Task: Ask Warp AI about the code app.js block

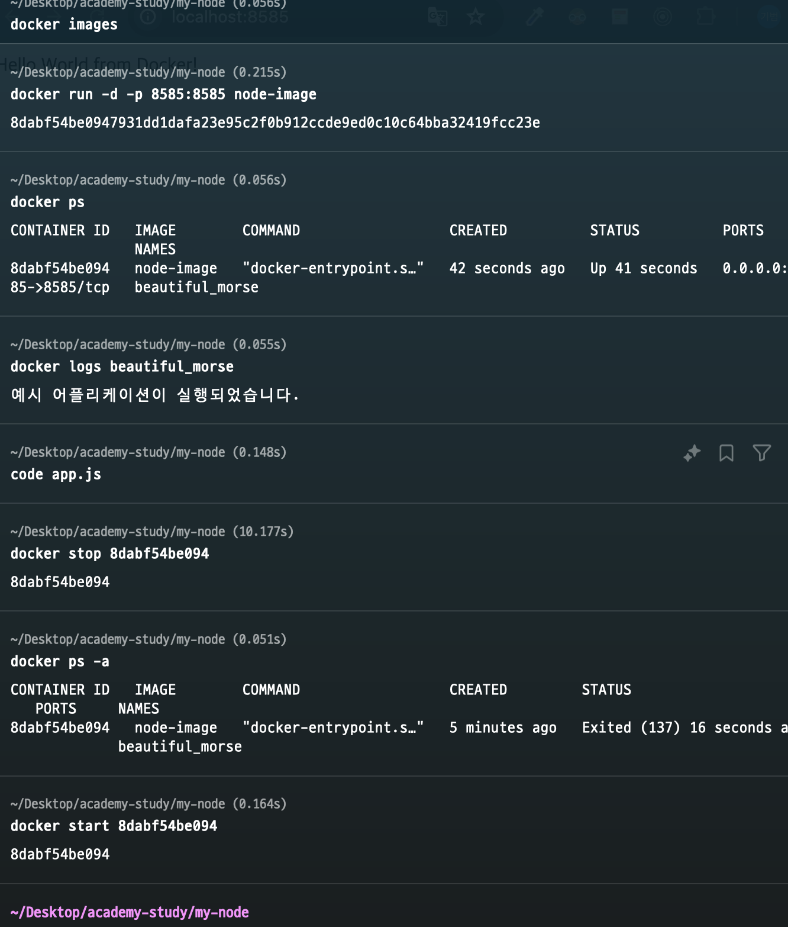Action: (691, 452)
